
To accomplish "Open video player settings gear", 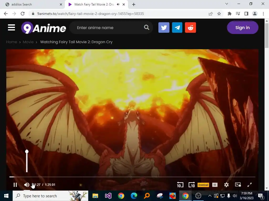I will tap(226, 185).
